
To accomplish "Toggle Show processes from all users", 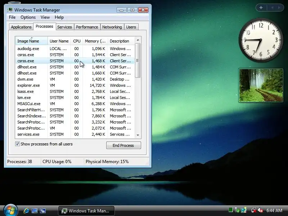I will [x=17, y=144].
